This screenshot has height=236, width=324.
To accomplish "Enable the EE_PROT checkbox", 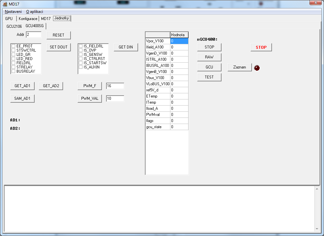I will coord(14,46).
